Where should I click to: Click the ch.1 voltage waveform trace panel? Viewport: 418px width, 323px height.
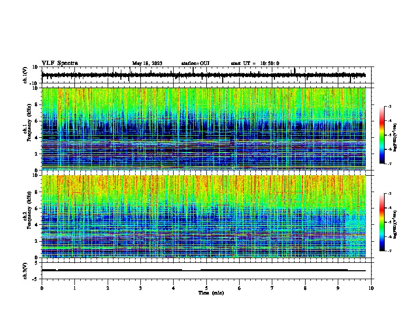tap(207, 75)
